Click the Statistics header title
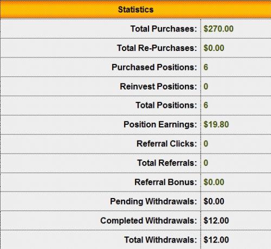The height and width of the screenshot is (249, 271). [x=135, y=9]
